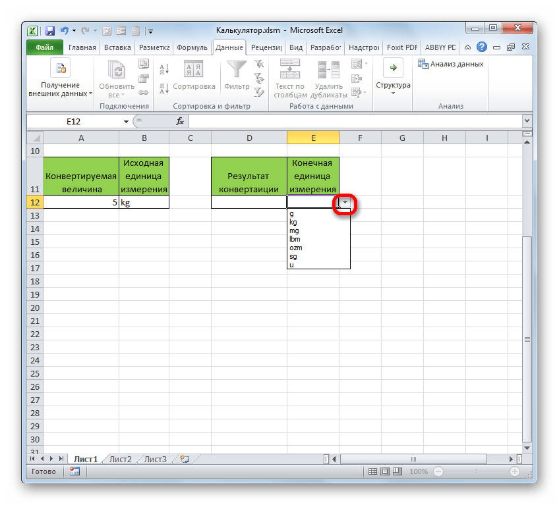Image resolution: width=559 pixels, height=505 pixels.
Task: Choose 'g' from the dropdown list
Action: tap(318, 214)
